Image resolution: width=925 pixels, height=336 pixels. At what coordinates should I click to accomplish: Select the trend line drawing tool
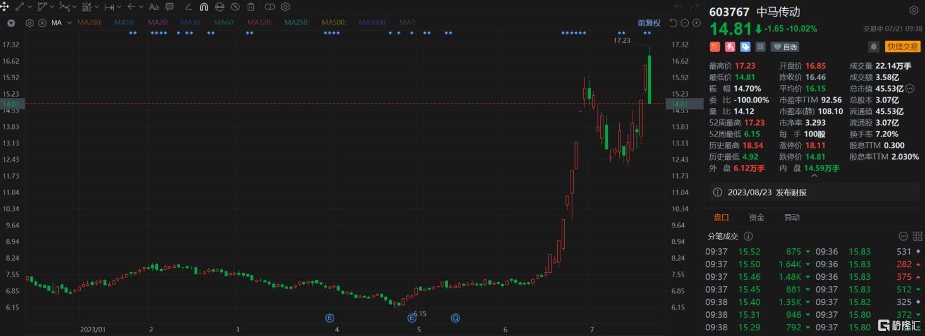pyautogui.click(x=20, y=7)
